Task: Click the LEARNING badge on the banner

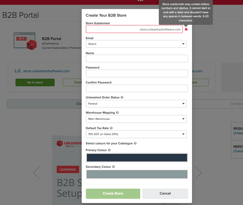Action: click(x=68, y=169)
